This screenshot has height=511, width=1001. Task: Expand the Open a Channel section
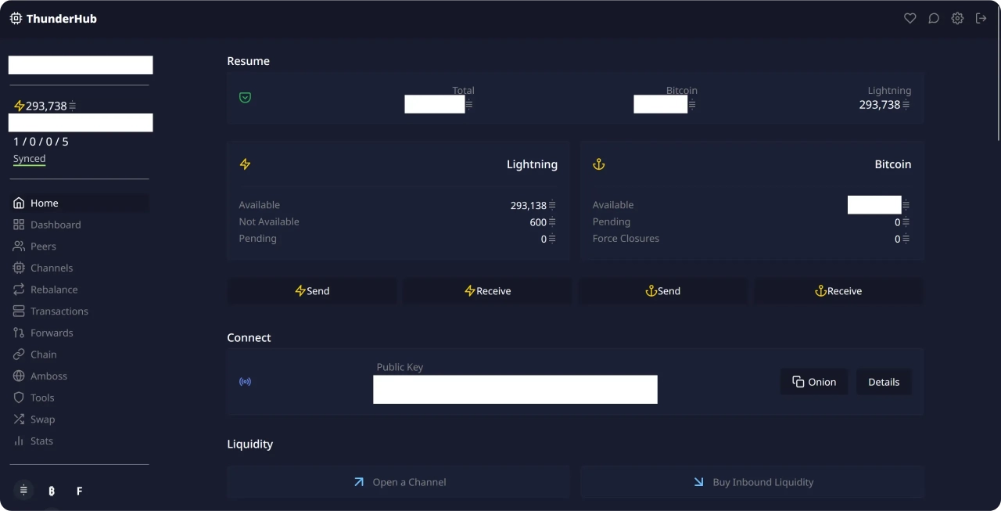click(399, 482)
